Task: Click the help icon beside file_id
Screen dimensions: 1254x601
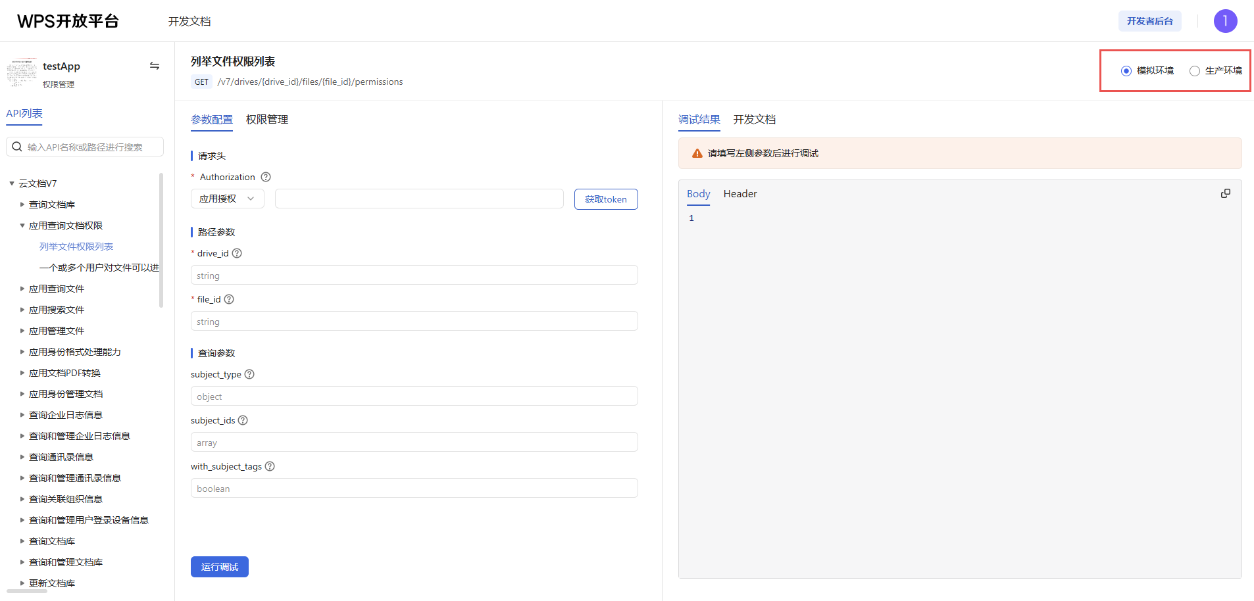Action: [229, 299]
